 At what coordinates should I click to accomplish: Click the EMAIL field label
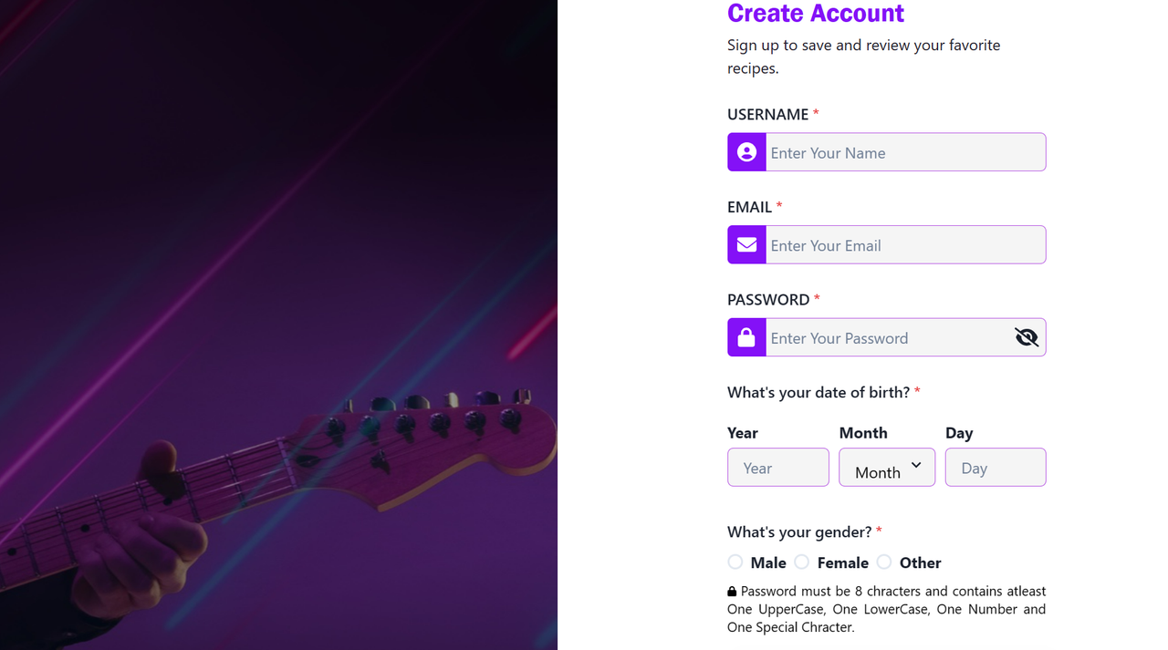749,207
